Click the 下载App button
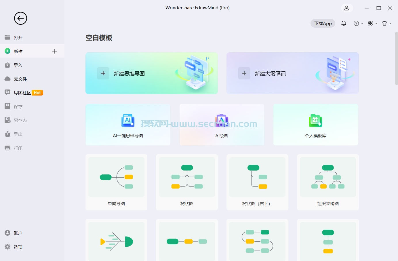 coord(323,23)
